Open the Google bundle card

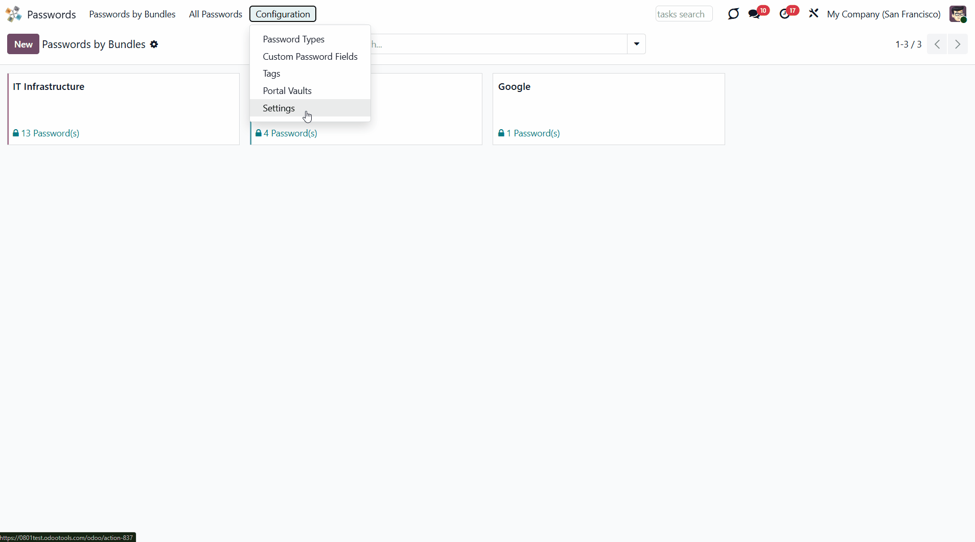608,102
